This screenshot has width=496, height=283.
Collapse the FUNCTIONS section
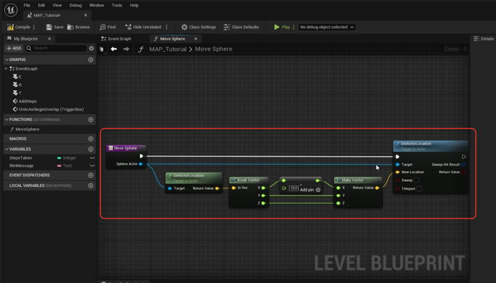click(x=7, y=120)
